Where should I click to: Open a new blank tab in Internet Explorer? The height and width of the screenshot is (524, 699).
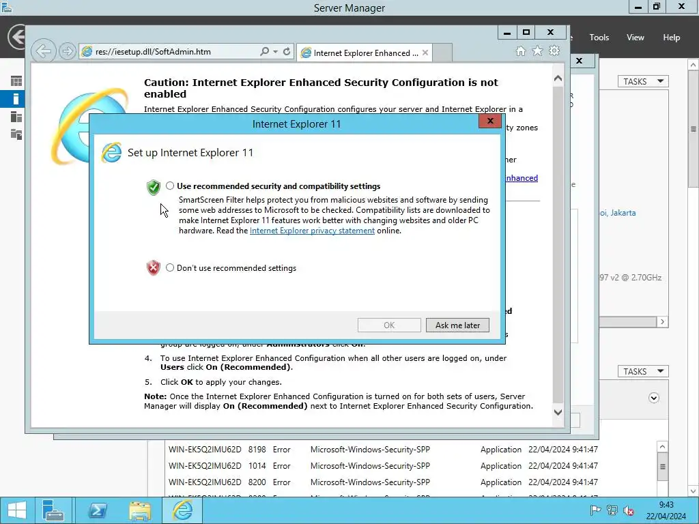pyautogui.click(x=442, y=53)
